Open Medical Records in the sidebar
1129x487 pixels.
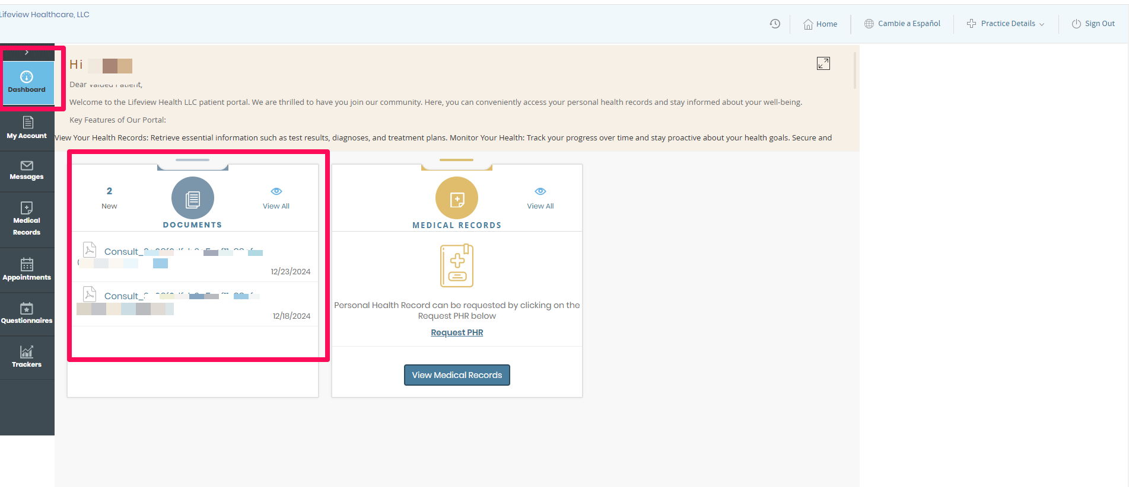click(x=27, y=219)
